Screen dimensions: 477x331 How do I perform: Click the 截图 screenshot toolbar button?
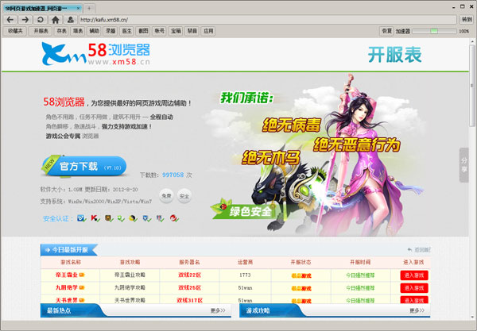(x=143, y=31)
